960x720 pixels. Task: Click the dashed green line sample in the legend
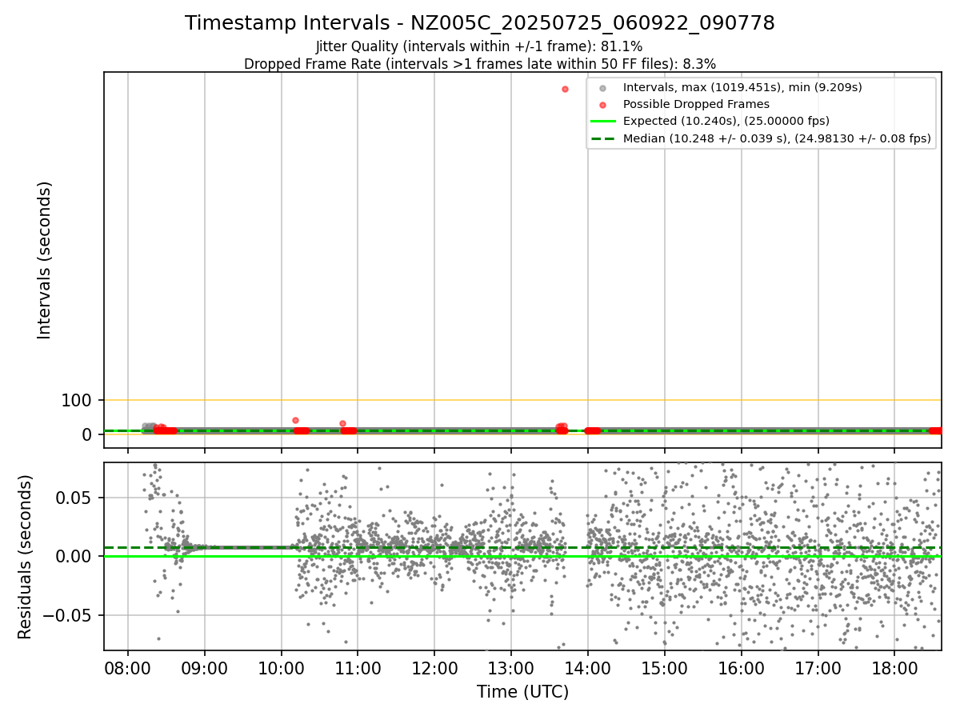tap(602, 138)
